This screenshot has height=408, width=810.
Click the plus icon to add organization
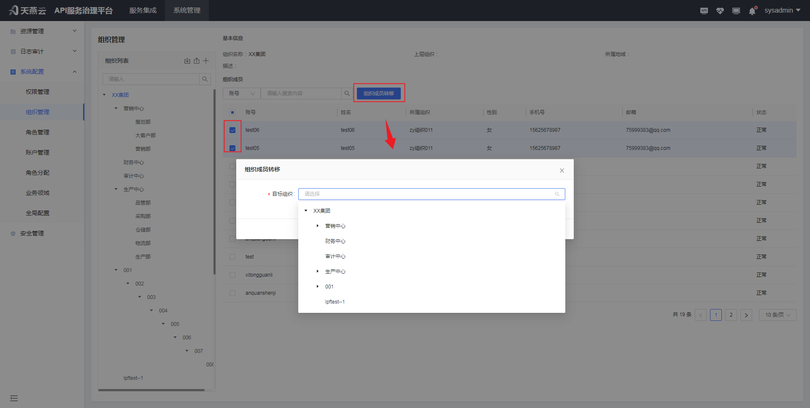(206, 61)
